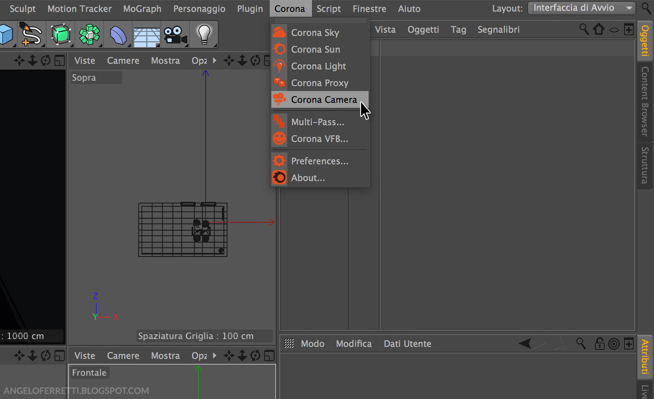
Task: Open the Layout Interfaccia di Avvio dropdown
Action: click(582, 8)
